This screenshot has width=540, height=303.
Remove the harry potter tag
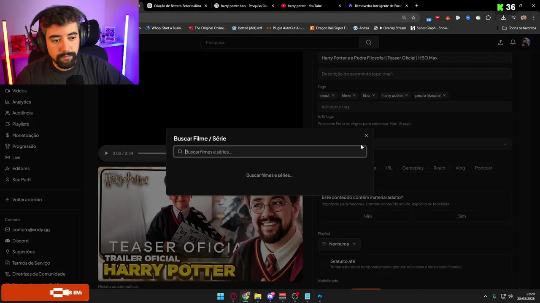click(406, 96)
